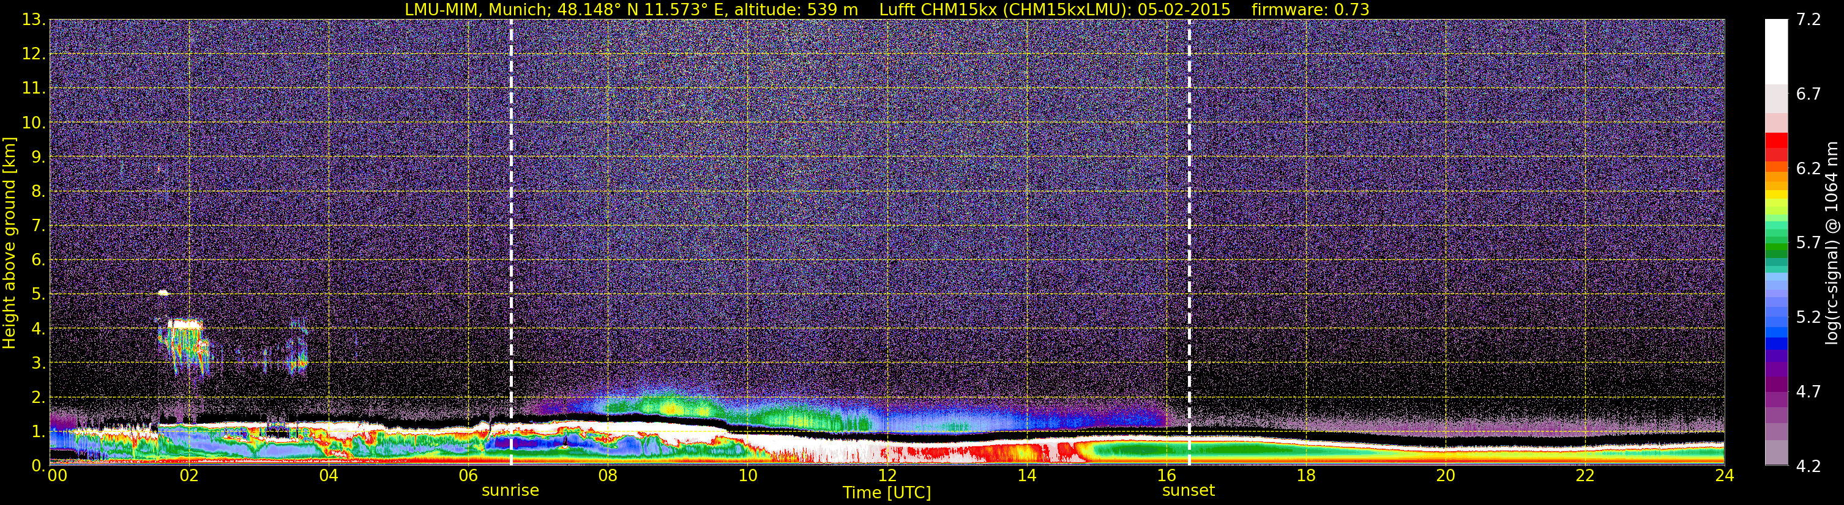This screenshot has height=505, width=1844.
Task: Click height axis tick '1.'
Action: [37, 432]
